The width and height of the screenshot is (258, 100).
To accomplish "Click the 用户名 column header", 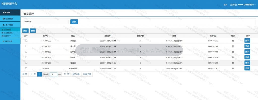I will click(46, 36).
